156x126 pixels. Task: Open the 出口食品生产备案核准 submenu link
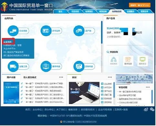click(13, 52)
